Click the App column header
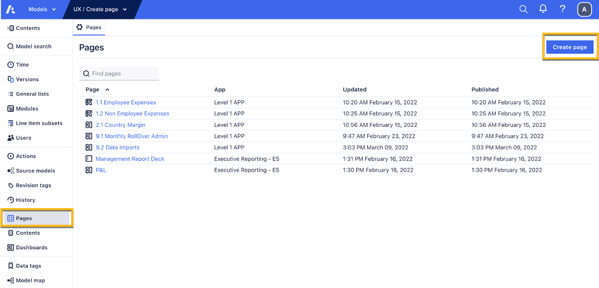The height and width of the screenshot is (288, 599). 220,90
